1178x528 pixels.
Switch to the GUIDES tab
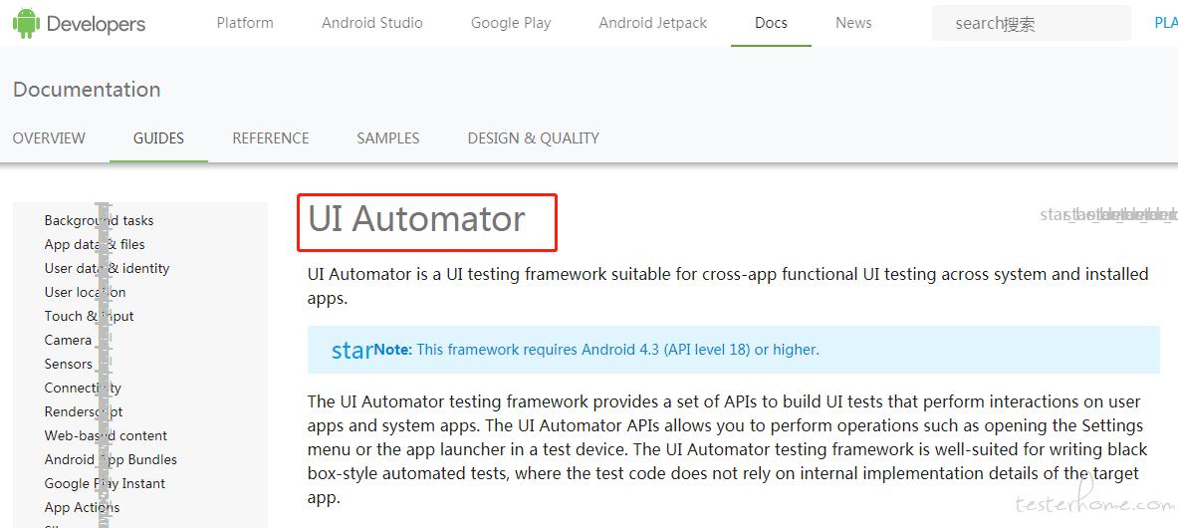tap(158, 138)
